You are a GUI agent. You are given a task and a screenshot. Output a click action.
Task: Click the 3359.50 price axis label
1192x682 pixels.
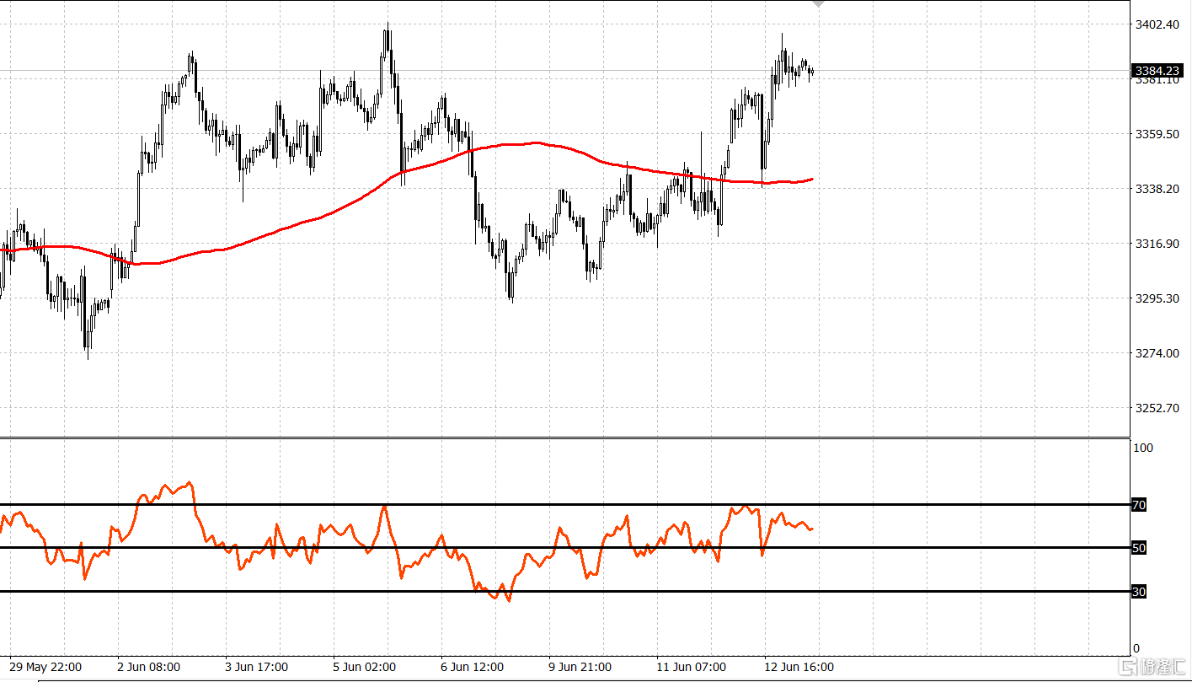coord(1157,134)
